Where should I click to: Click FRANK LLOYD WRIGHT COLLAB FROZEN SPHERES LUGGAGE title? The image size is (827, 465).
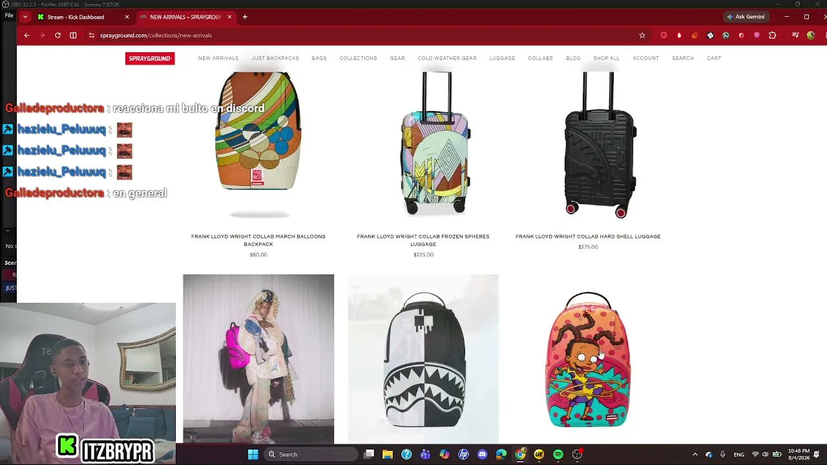coord(423,240)
